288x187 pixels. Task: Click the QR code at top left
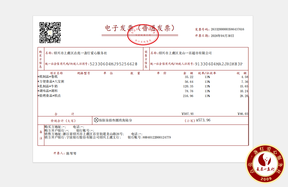coord(50,32)
